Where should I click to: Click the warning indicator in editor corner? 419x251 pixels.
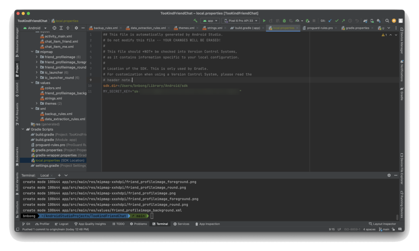point(384,35)
